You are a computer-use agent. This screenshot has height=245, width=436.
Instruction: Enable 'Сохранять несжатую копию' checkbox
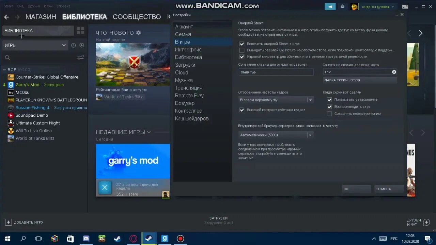[x=329, y=114]
